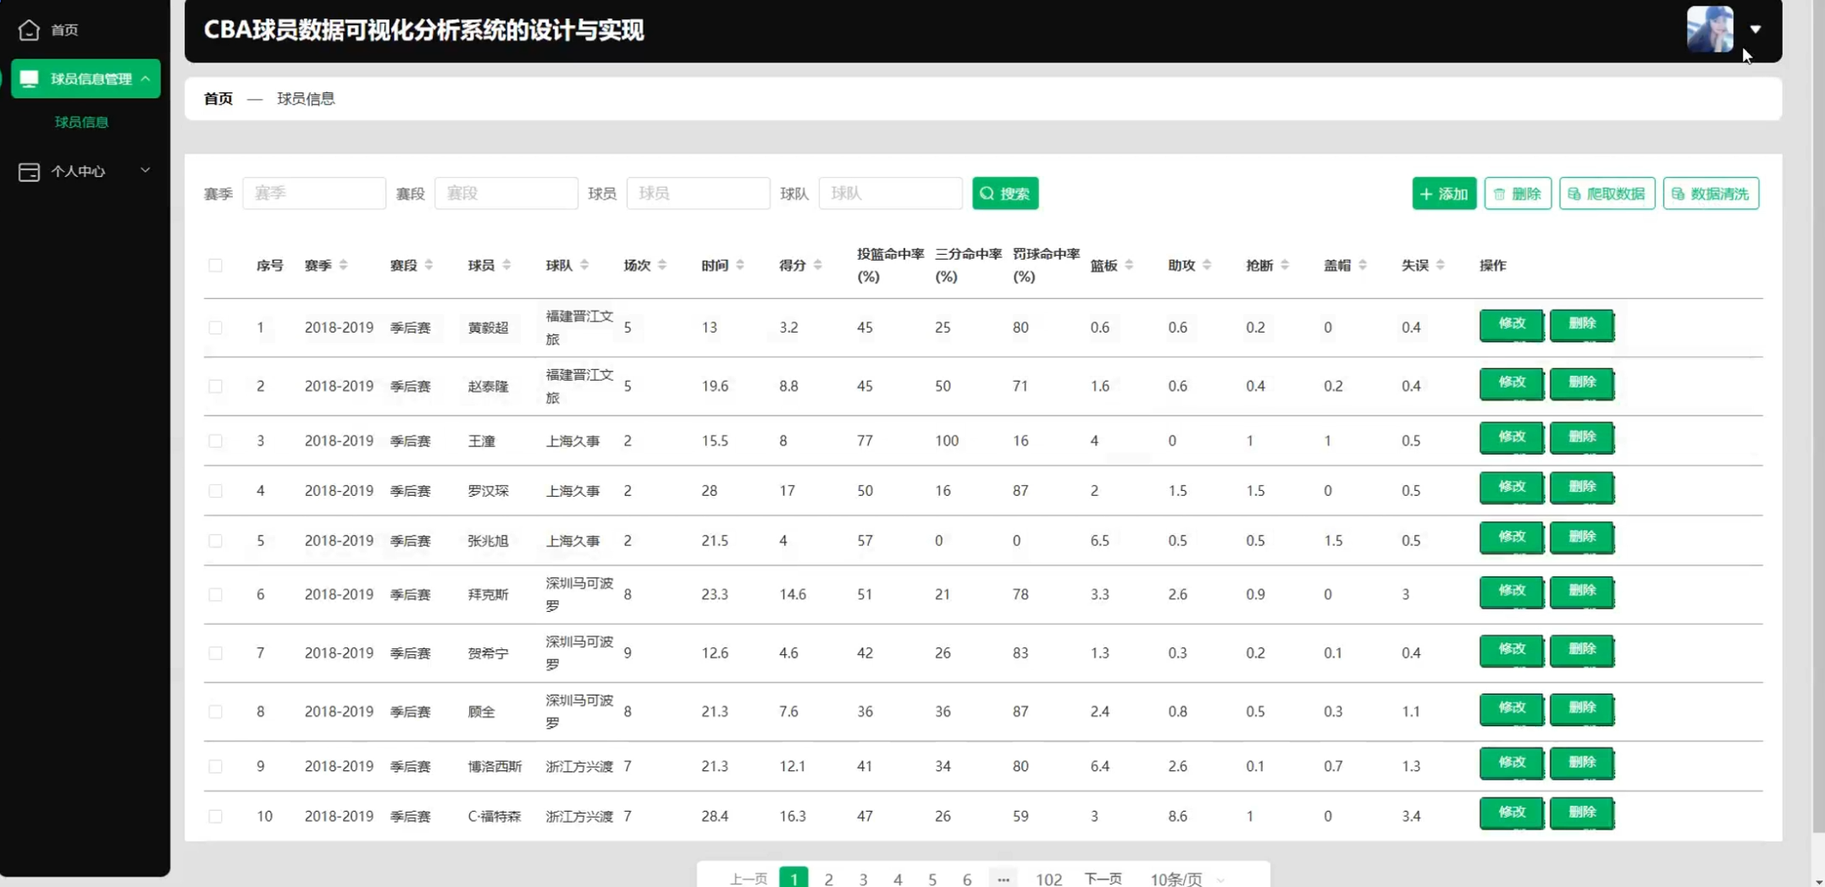Viewport: 1825px width, 887px height.
Task: Click 修改 for 王潼 row
Action: point(1512,438)
